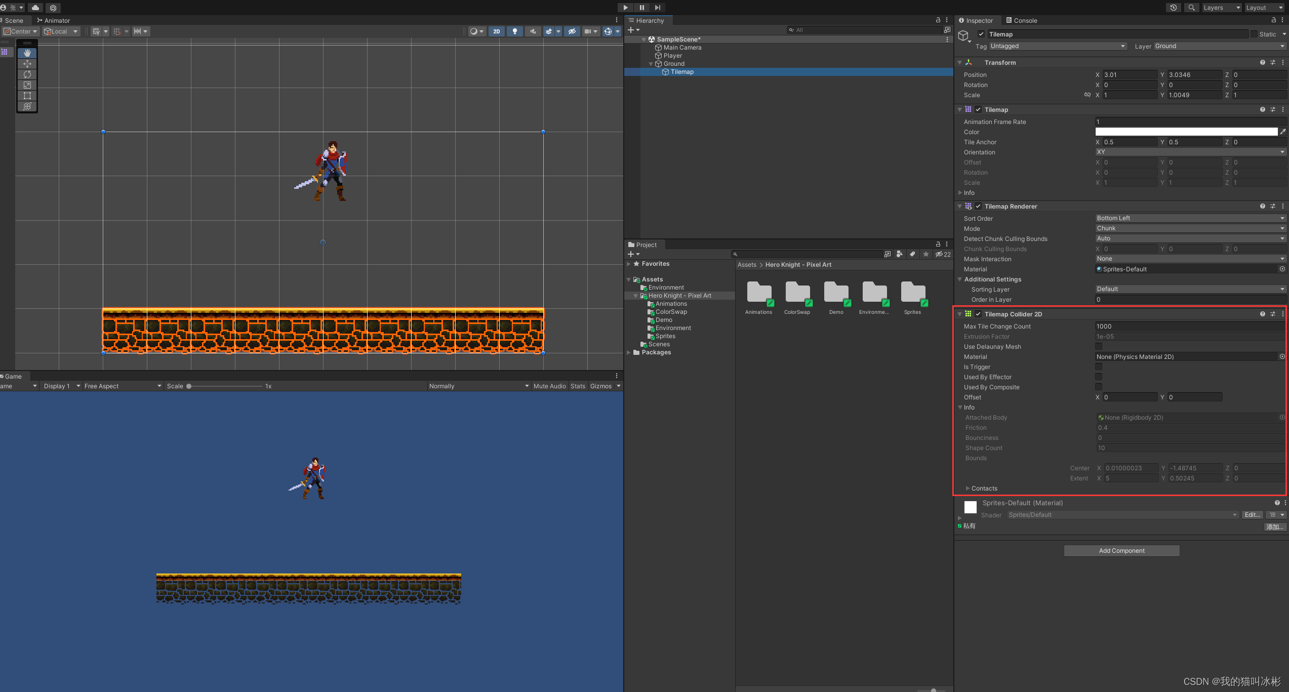Viewport: 1289px width, 692px height.
Task: Click Project search by type icon
Action: (x=899, y=254)
